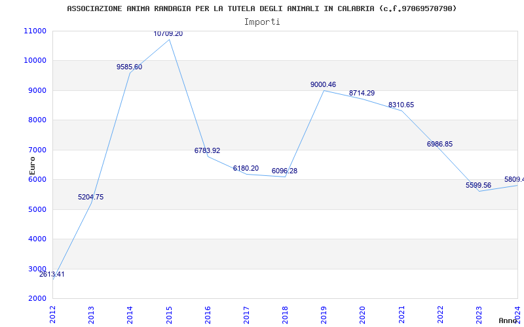Click y-axis value 2000
524x327 pixels.
point(37,298)
